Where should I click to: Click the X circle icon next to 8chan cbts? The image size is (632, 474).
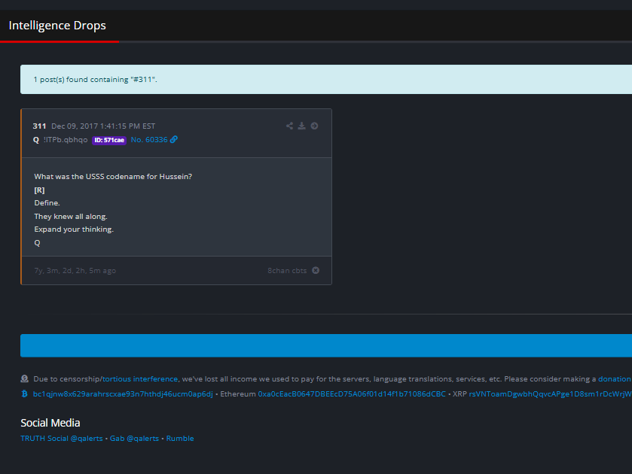316,270
